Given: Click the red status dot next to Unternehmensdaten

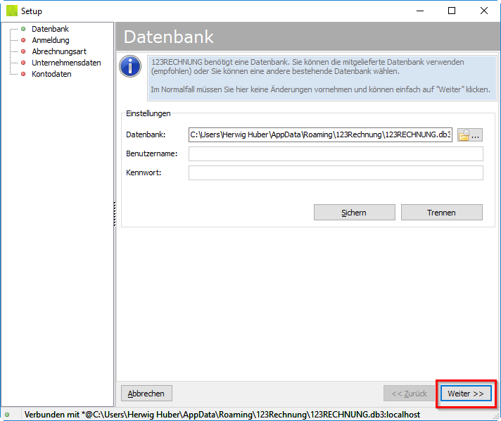Looking at the screenshot, I should click(23, 63).
